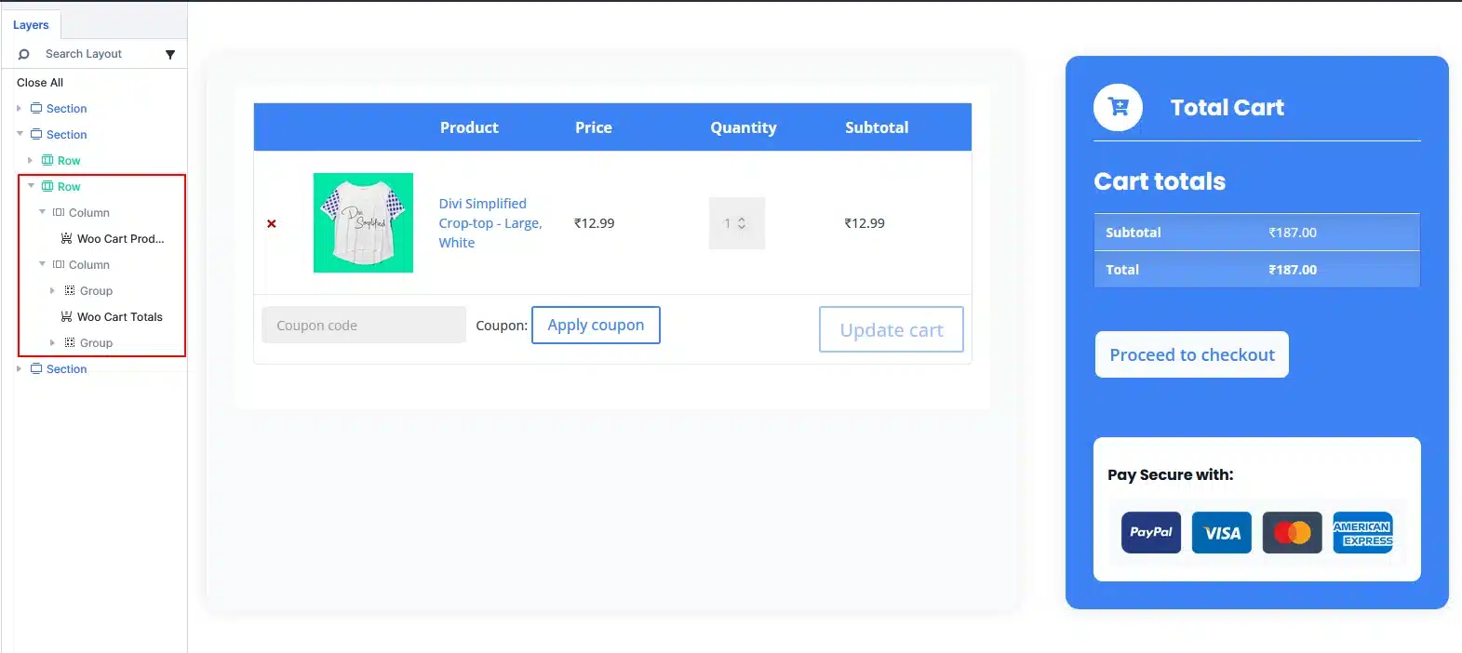Click the Coupon code input field

[x=364, y=325]
